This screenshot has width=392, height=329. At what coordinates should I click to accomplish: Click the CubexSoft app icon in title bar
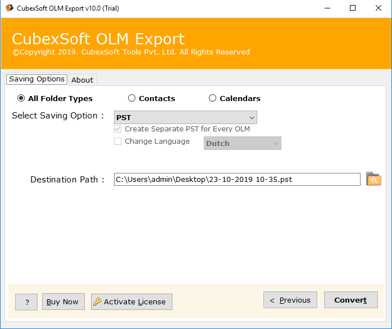[10, 8]
